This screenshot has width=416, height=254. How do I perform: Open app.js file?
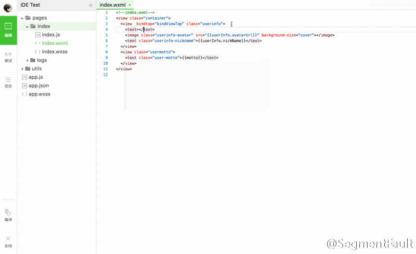pos(35,77)
